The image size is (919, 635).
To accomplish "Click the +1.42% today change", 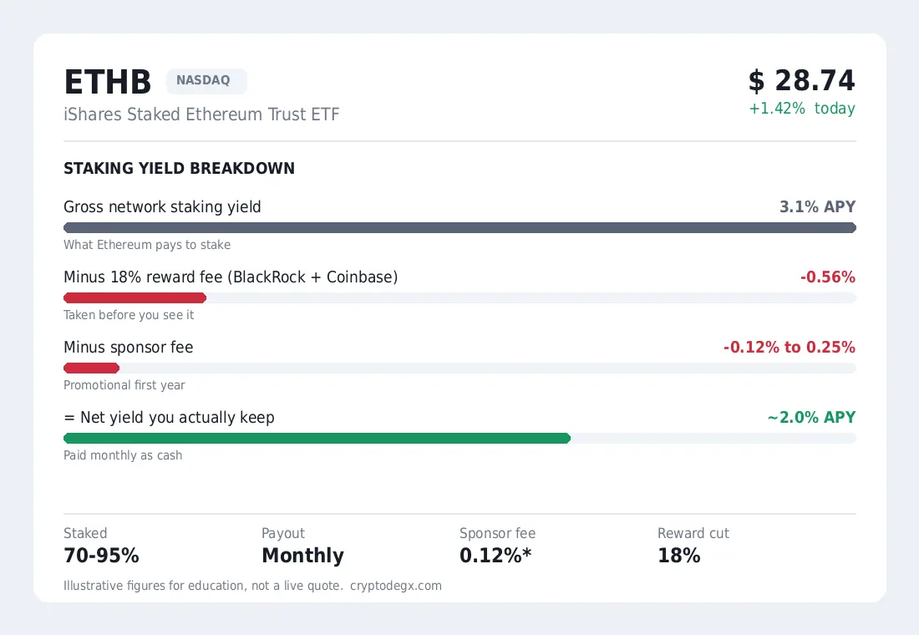I will pyautogui.click(x=802, y=109).
